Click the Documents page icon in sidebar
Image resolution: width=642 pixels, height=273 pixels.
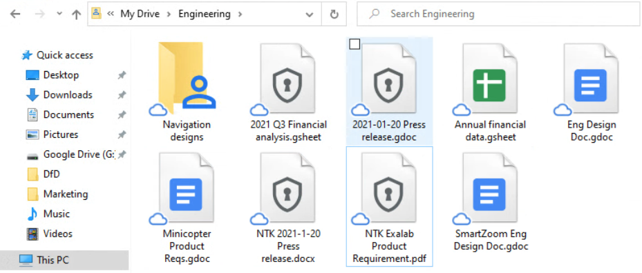pyautogui.click(x=32, y=115)
